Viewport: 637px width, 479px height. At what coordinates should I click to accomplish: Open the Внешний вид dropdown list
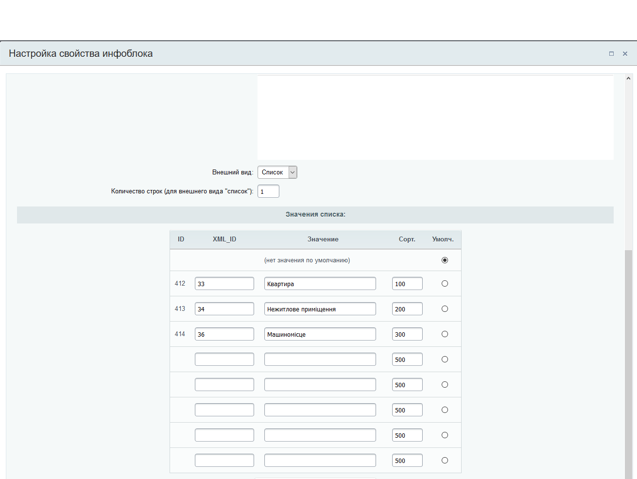pos(277,172)
